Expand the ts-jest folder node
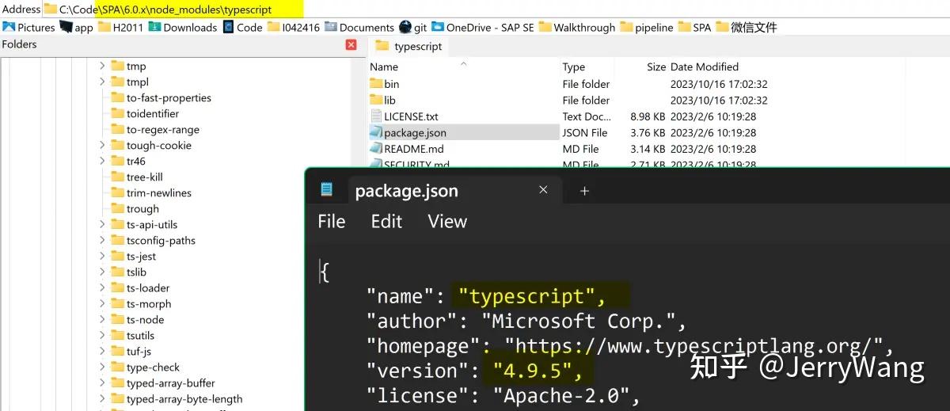The height and width of the screenshot is (411, 950). (x=102, y=257)
